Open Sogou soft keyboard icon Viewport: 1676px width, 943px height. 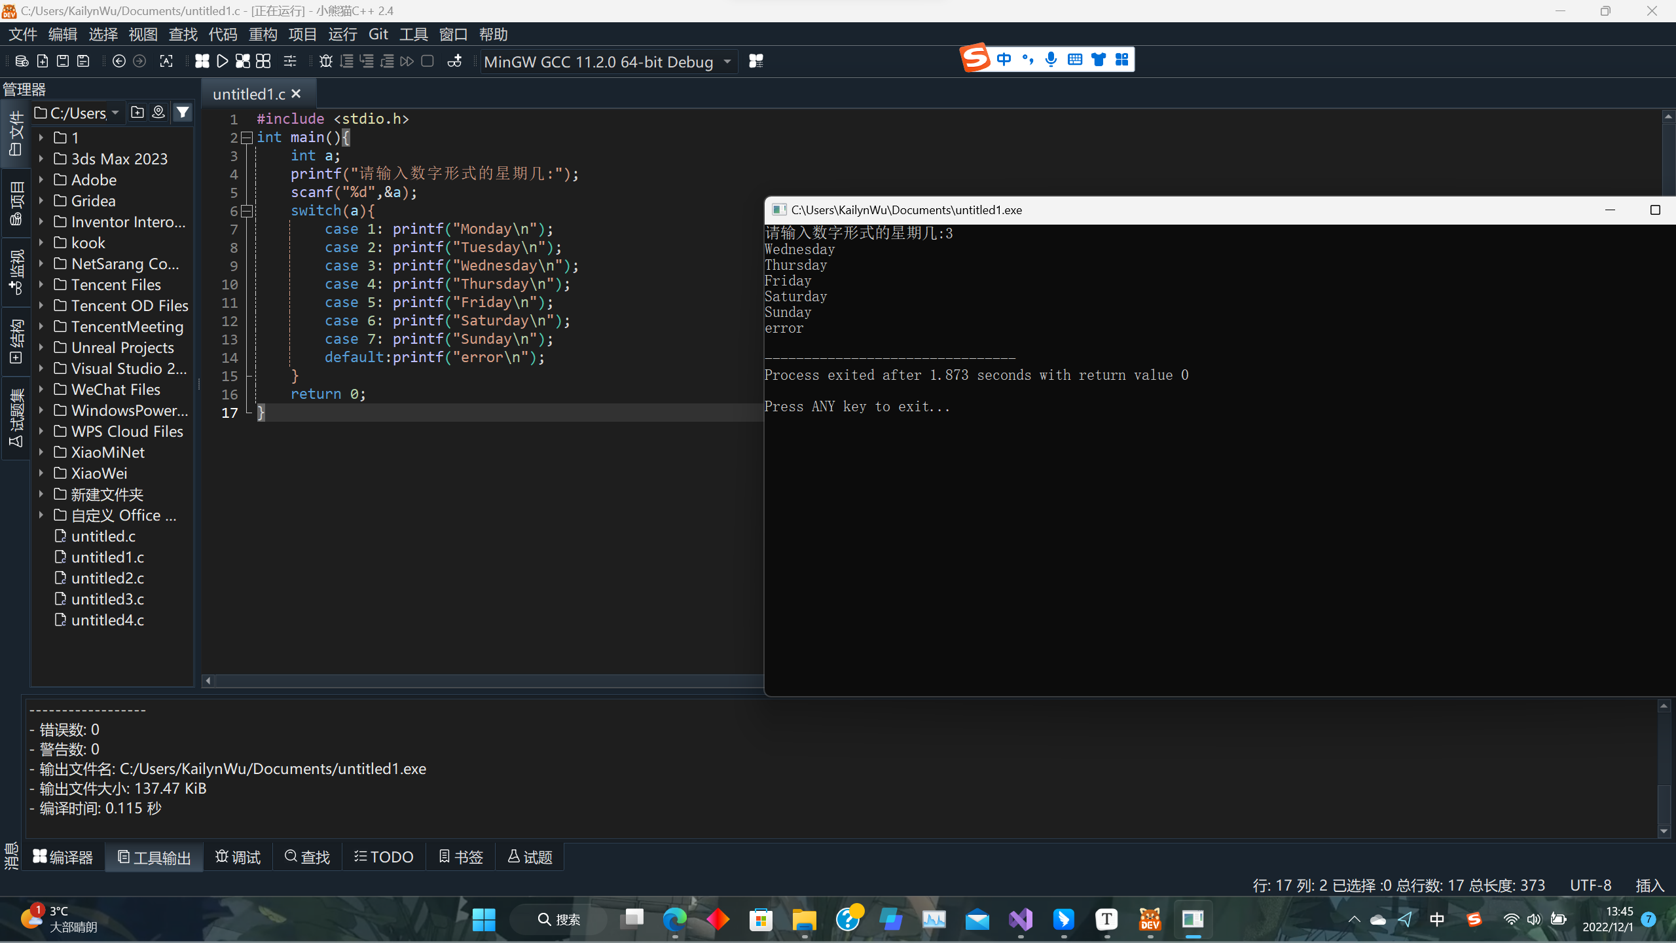(x=1074, y=60)
